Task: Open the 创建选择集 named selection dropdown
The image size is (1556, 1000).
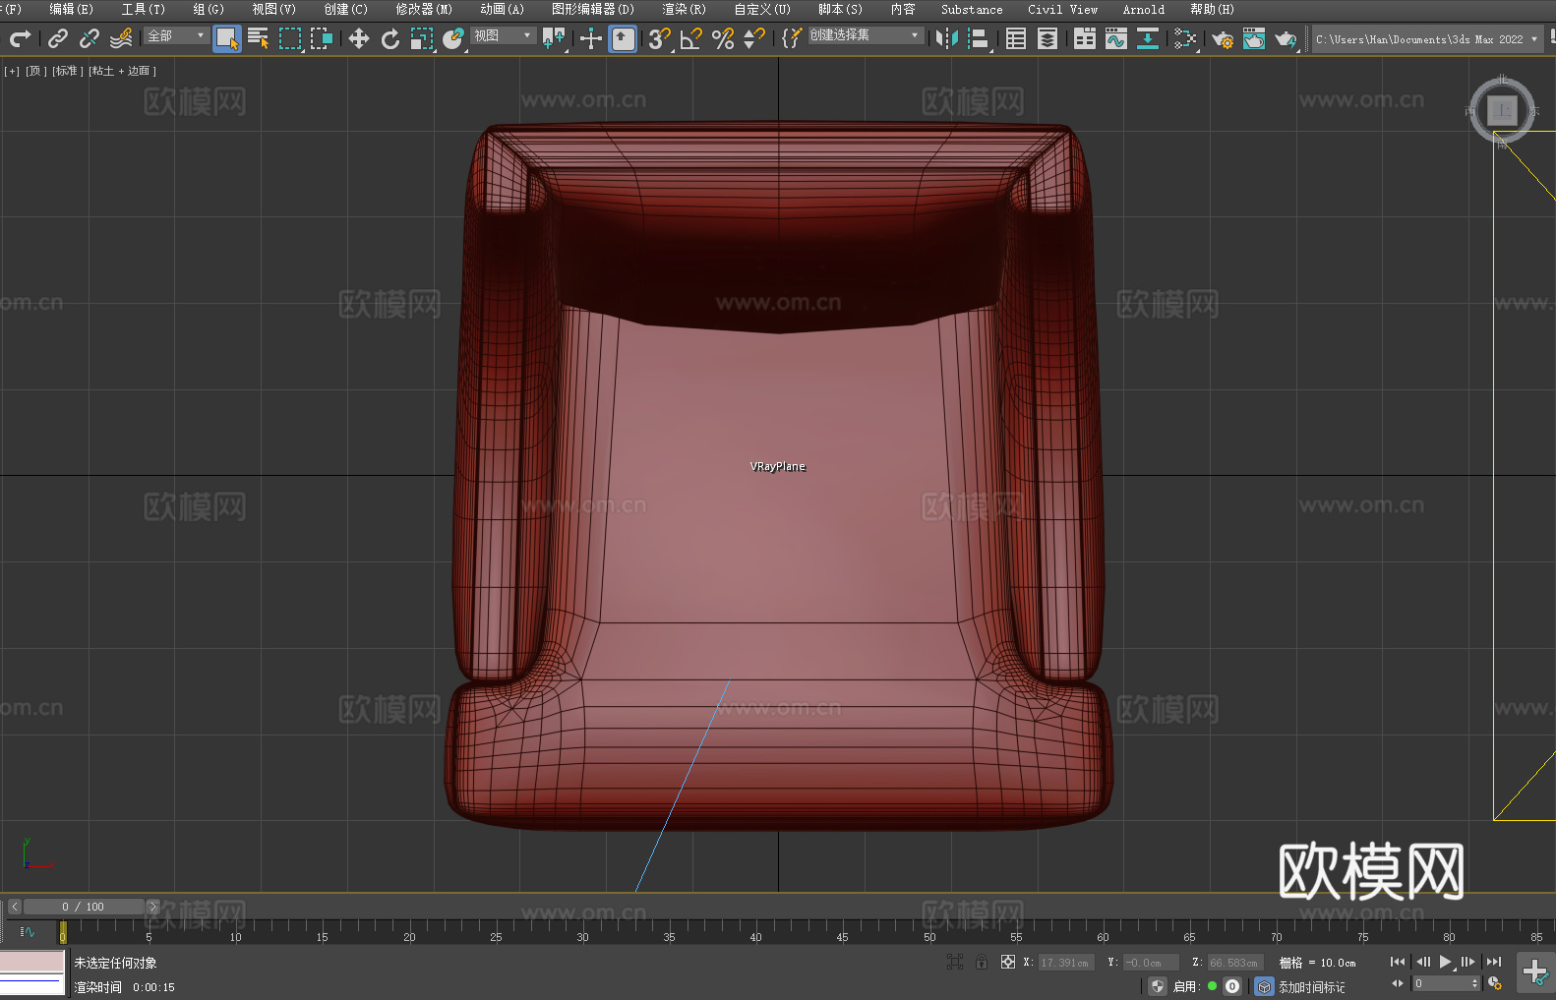Action: pyautogui.click(x=866, y=35)
